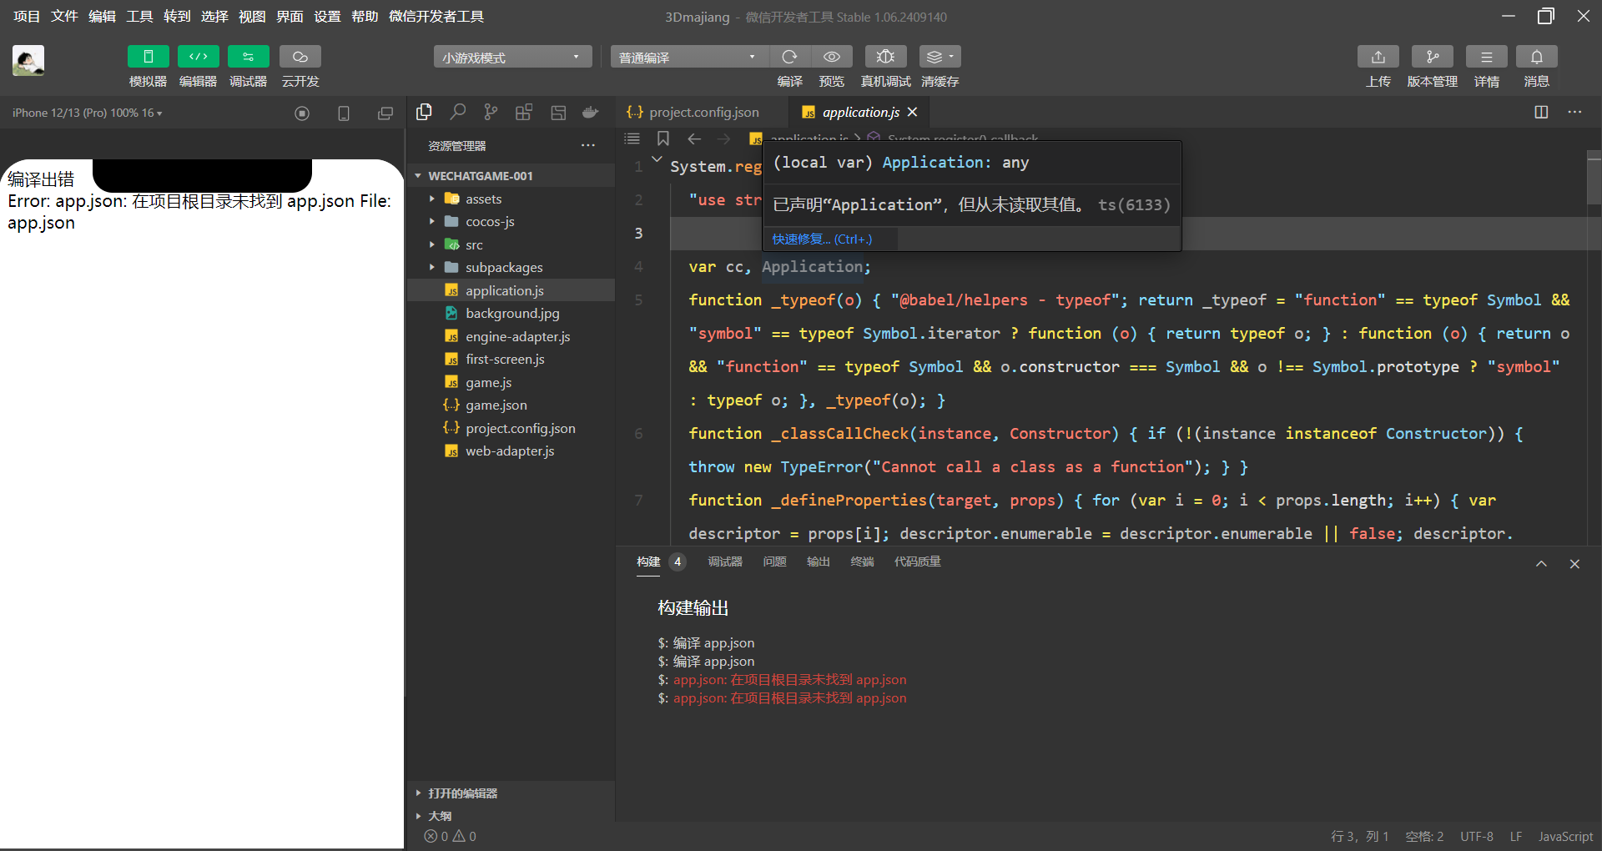Open the search icon in activity bar

pyautogui.click(x=457, y=112)
